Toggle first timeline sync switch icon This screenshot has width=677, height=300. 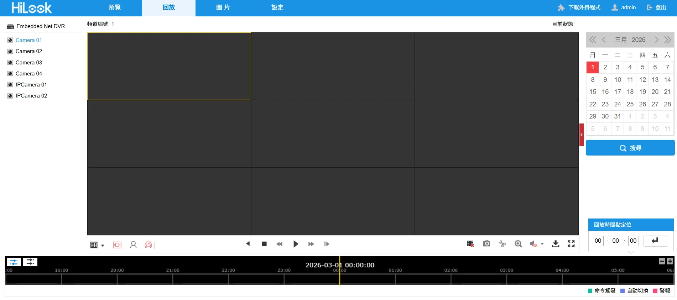14,262
